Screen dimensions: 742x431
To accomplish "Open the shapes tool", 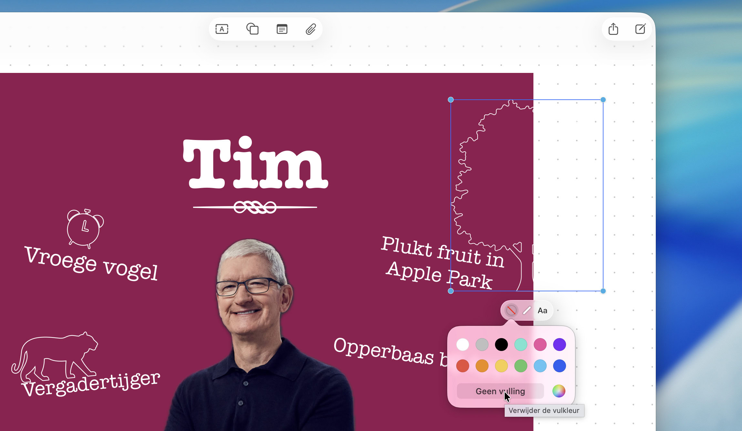I will point(252,29).
